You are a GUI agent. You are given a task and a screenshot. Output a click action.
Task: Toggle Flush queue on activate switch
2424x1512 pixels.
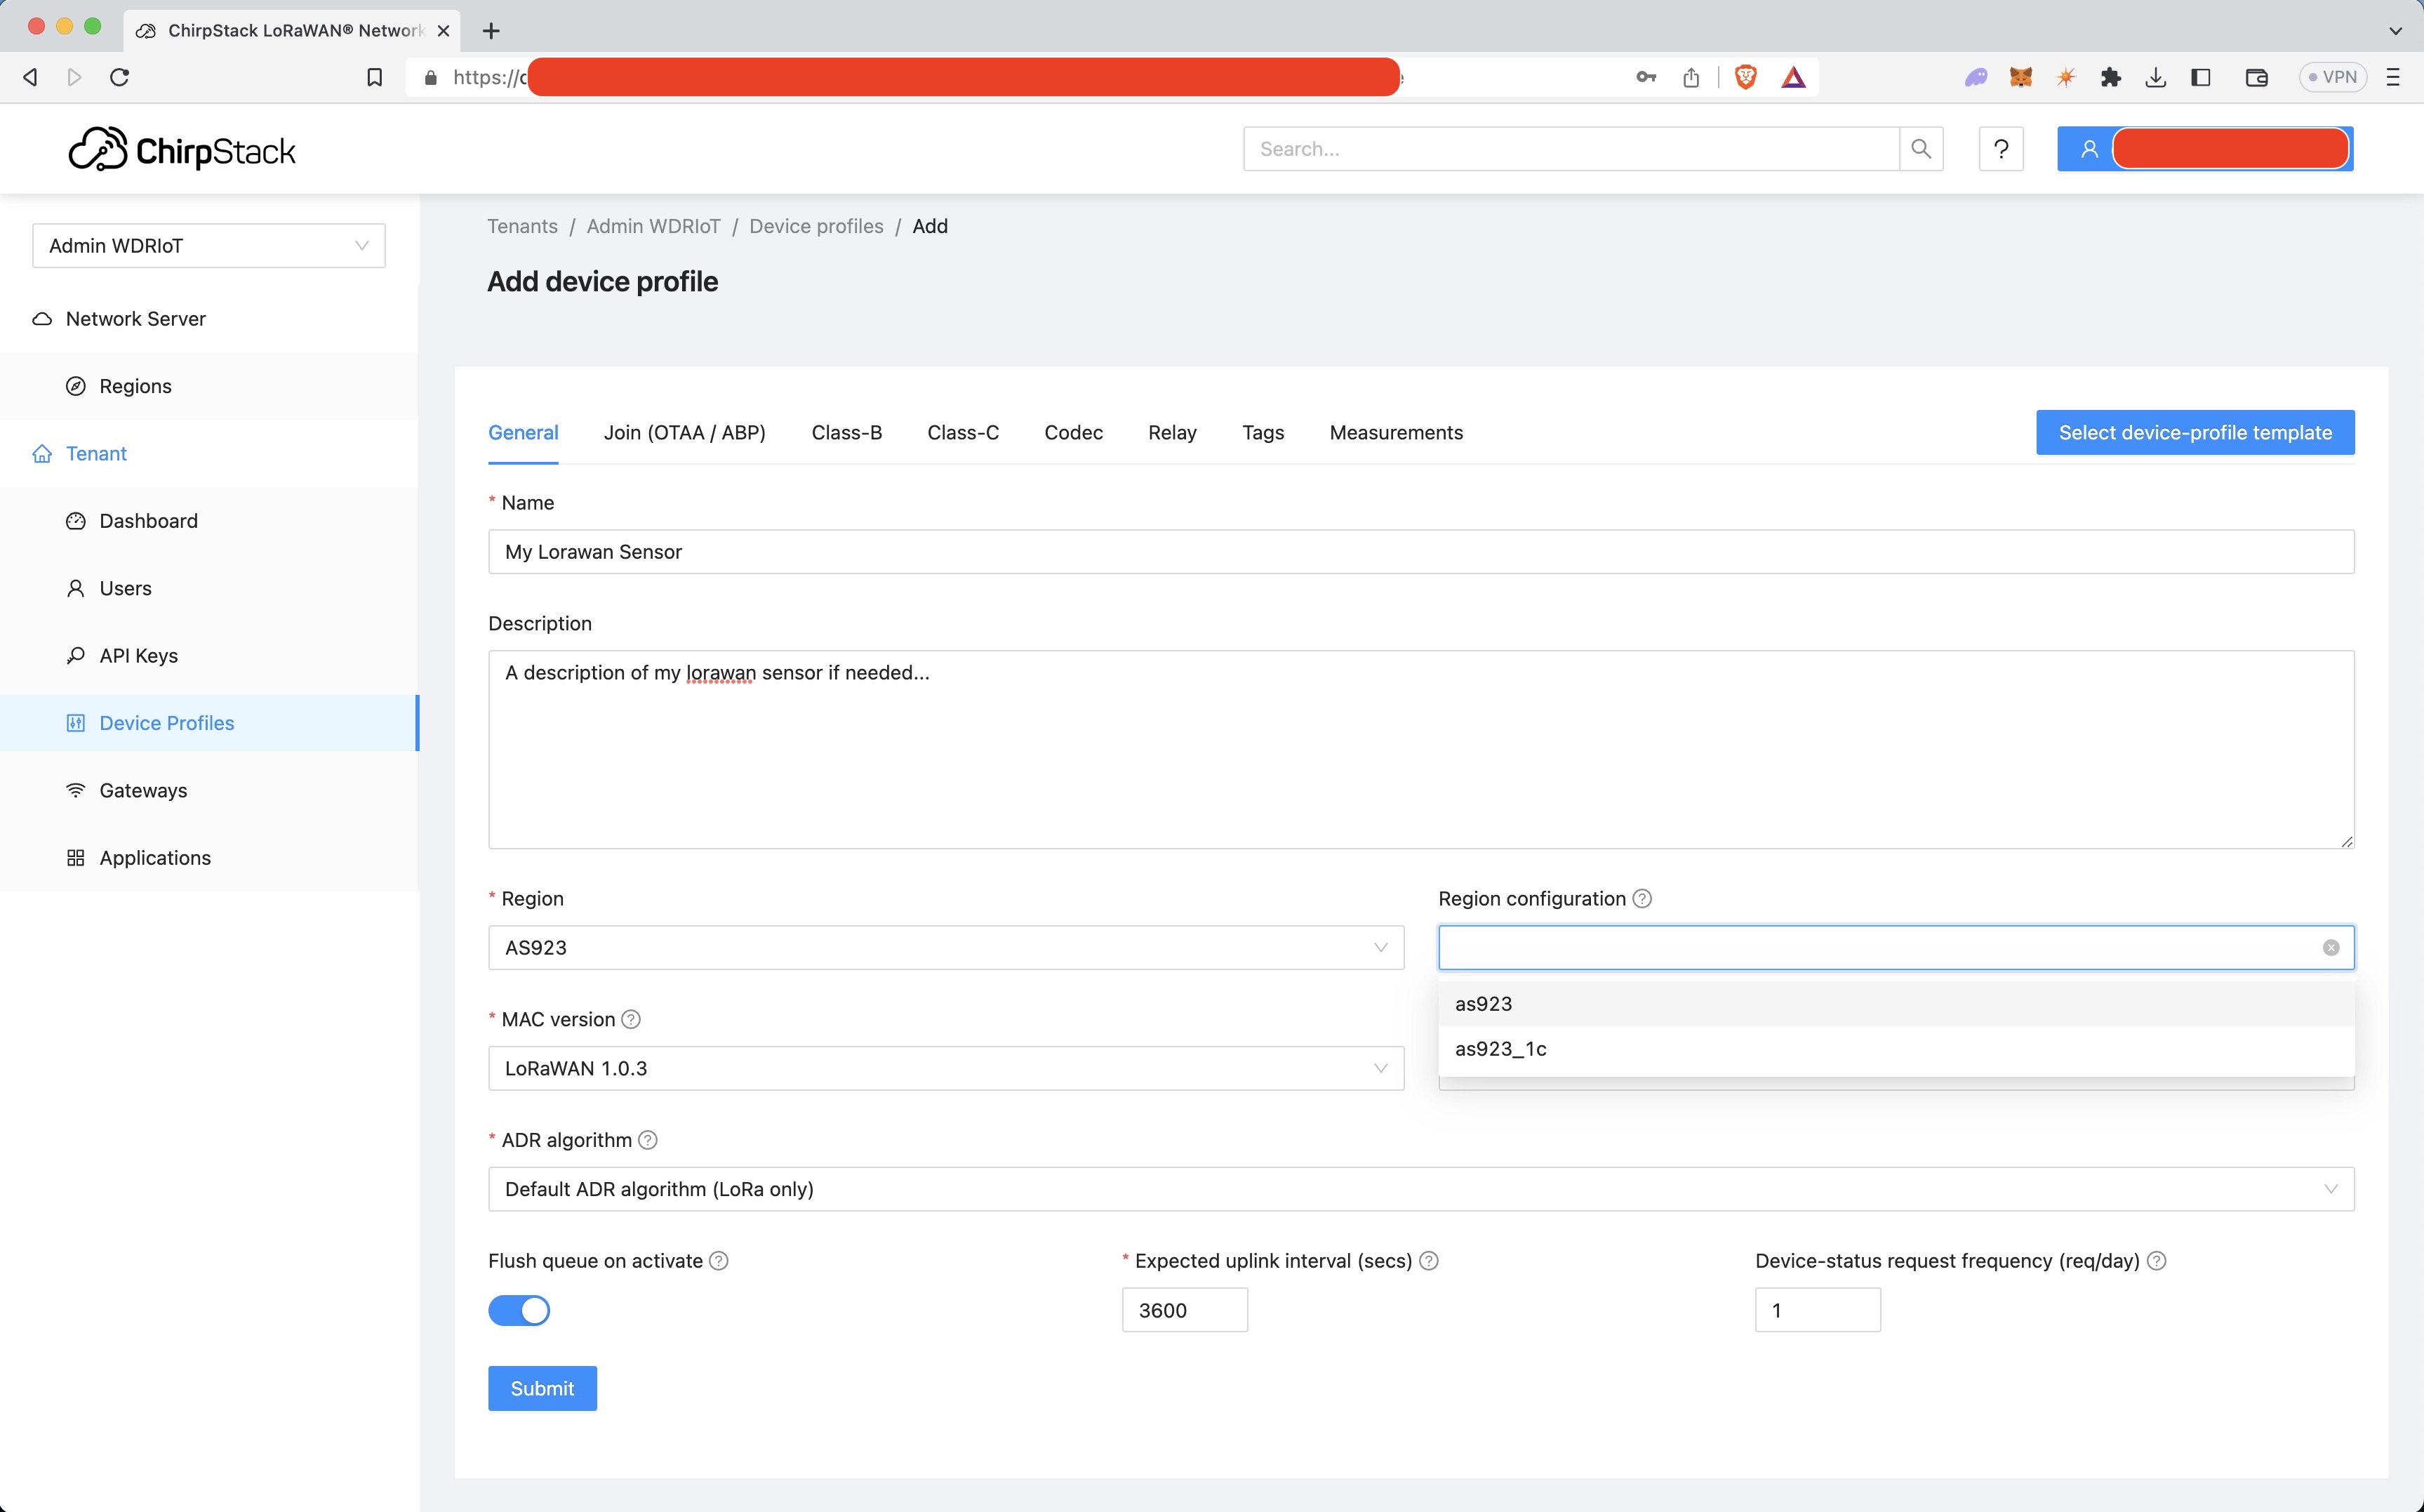click(519, 1310)
